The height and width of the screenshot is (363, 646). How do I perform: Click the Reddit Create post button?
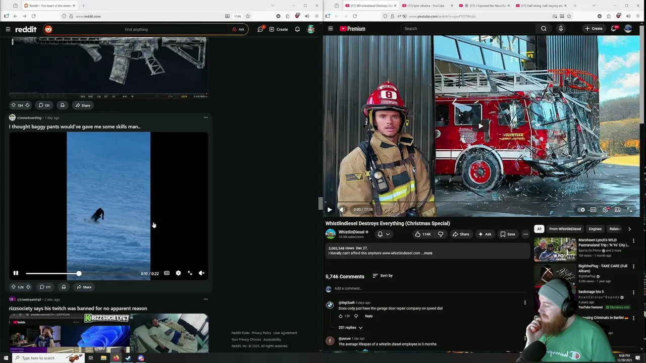[279, 29]
